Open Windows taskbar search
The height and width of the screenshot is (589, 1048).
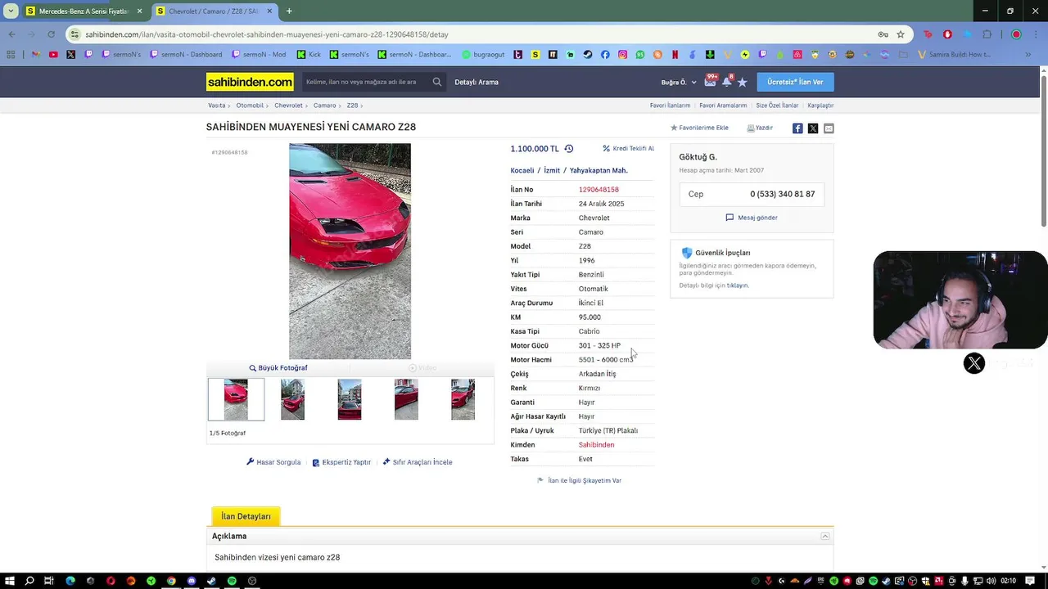[x=29, y=581]
